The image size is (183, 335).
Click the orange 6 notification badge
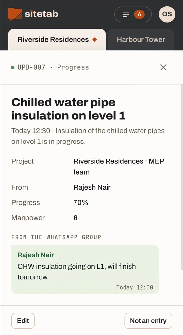[139, 14]
